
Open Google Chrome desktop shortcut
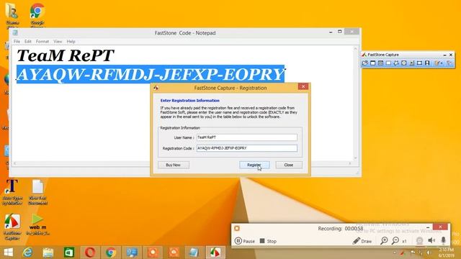(37, 15)
